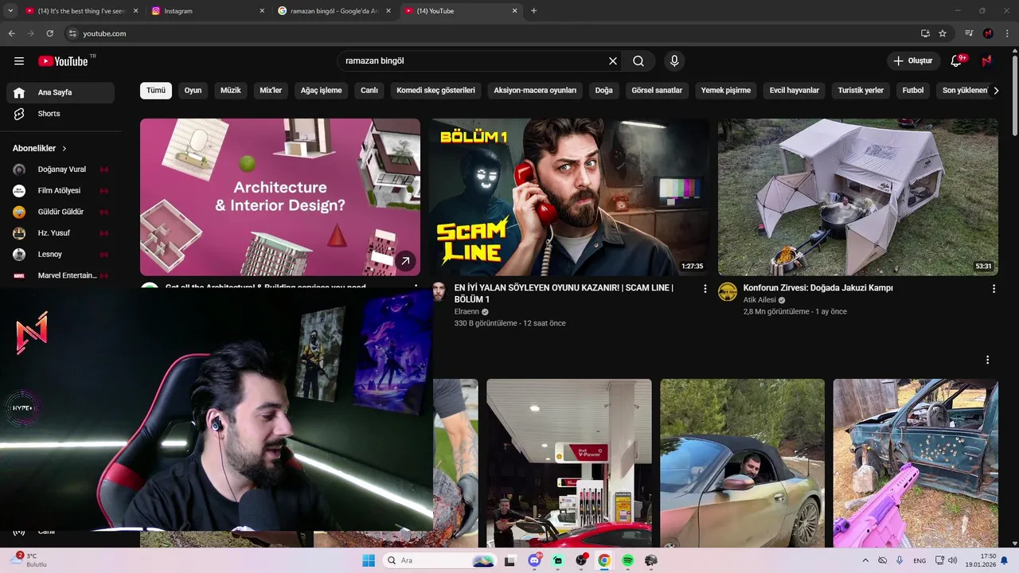The height and width of the screenshot is (573, 1019).
Task: Select the Tümü filter chip
Action: tap(156, 91)
